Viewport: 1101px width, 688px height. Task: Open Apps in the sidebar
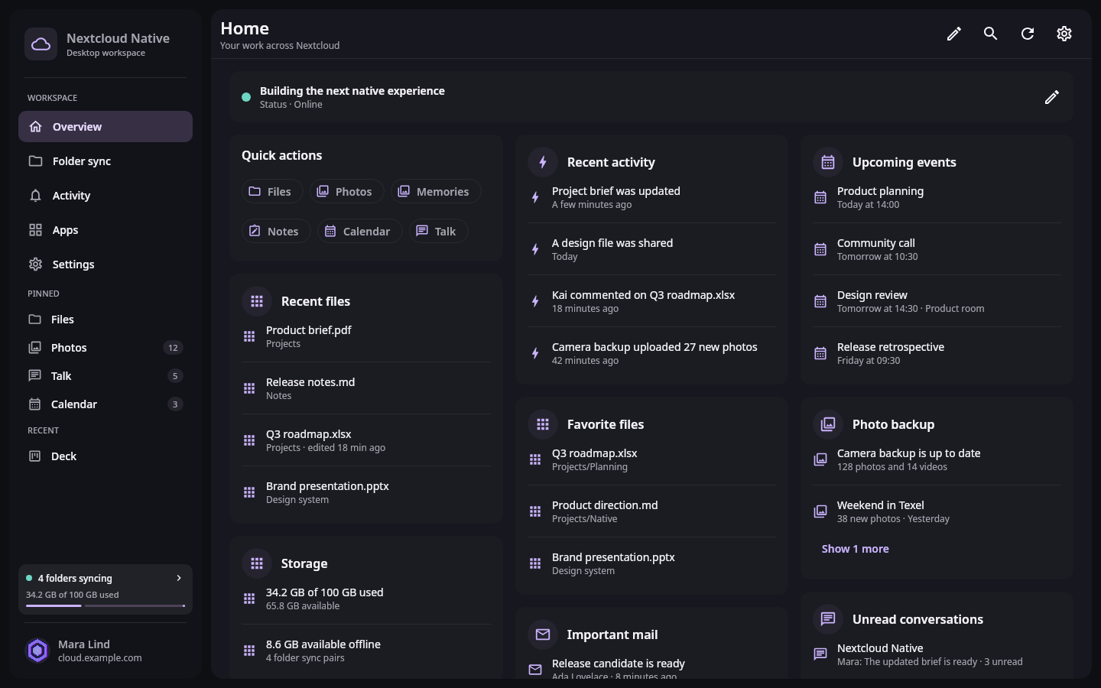106,230
